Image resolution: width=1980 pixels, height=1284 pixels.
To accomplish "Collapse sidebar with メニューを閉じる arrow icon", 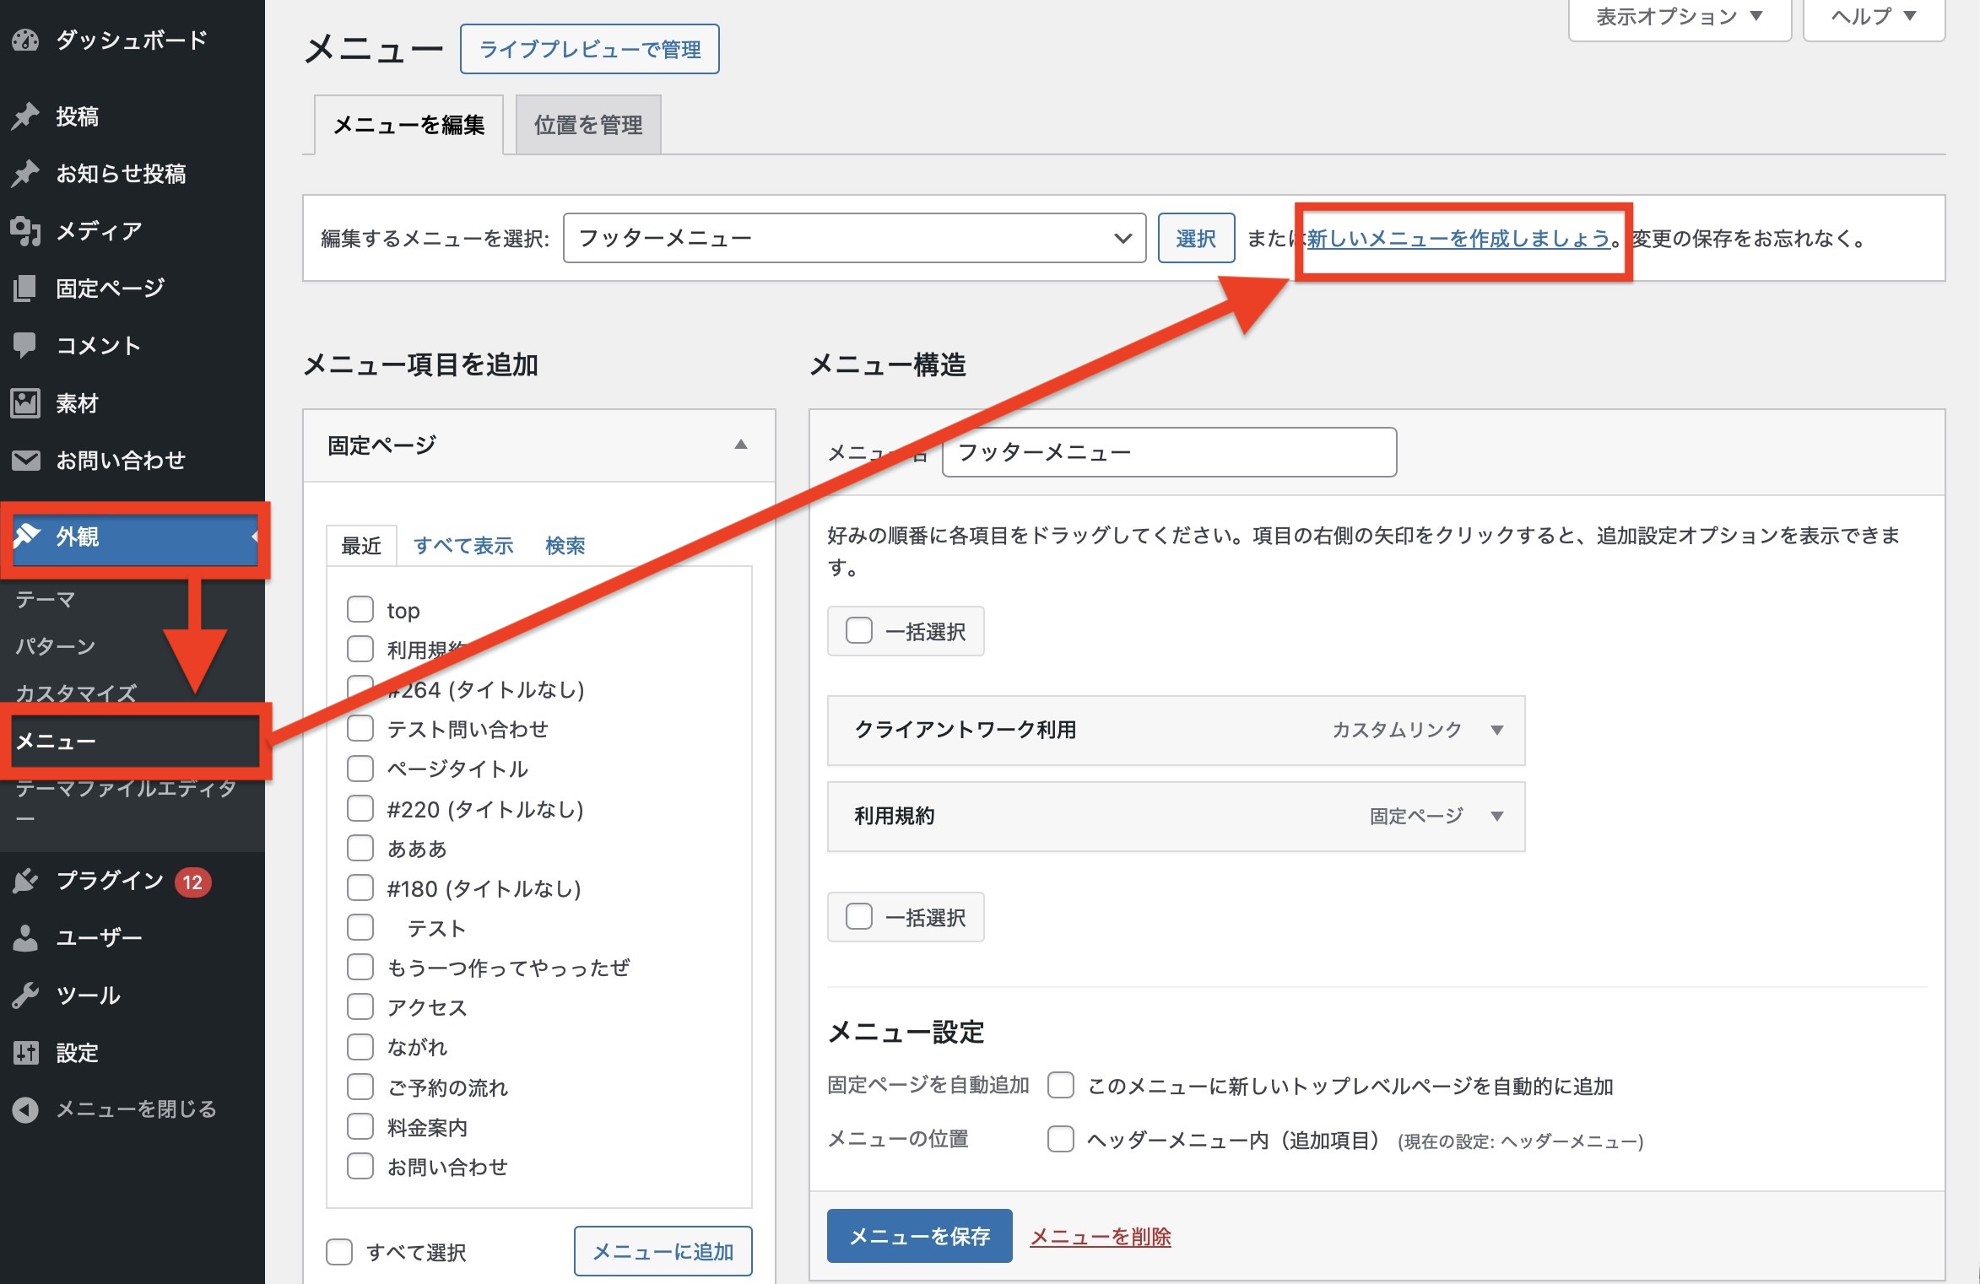I will [x=25, y=1109].
